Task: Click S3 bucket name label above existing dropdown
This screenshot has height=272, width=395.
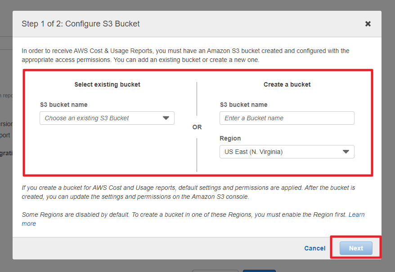Action: (63, 105)
